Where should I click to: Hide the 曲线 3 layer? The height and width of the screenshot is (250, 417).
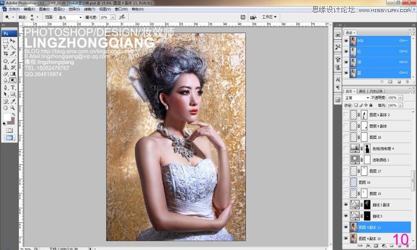click(x=346, y=216)
